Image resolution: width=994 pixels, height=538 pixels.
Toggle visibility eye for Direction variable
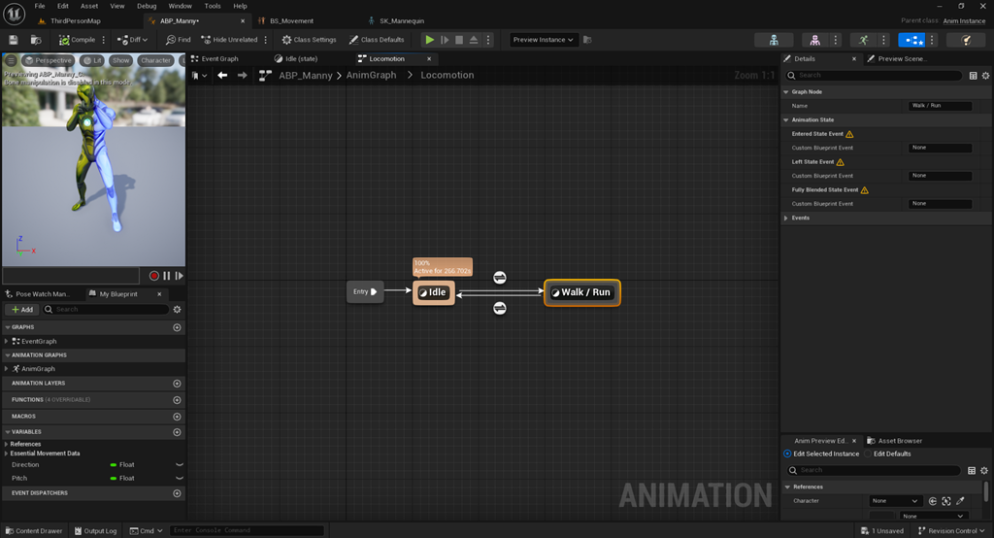(180, 465)
